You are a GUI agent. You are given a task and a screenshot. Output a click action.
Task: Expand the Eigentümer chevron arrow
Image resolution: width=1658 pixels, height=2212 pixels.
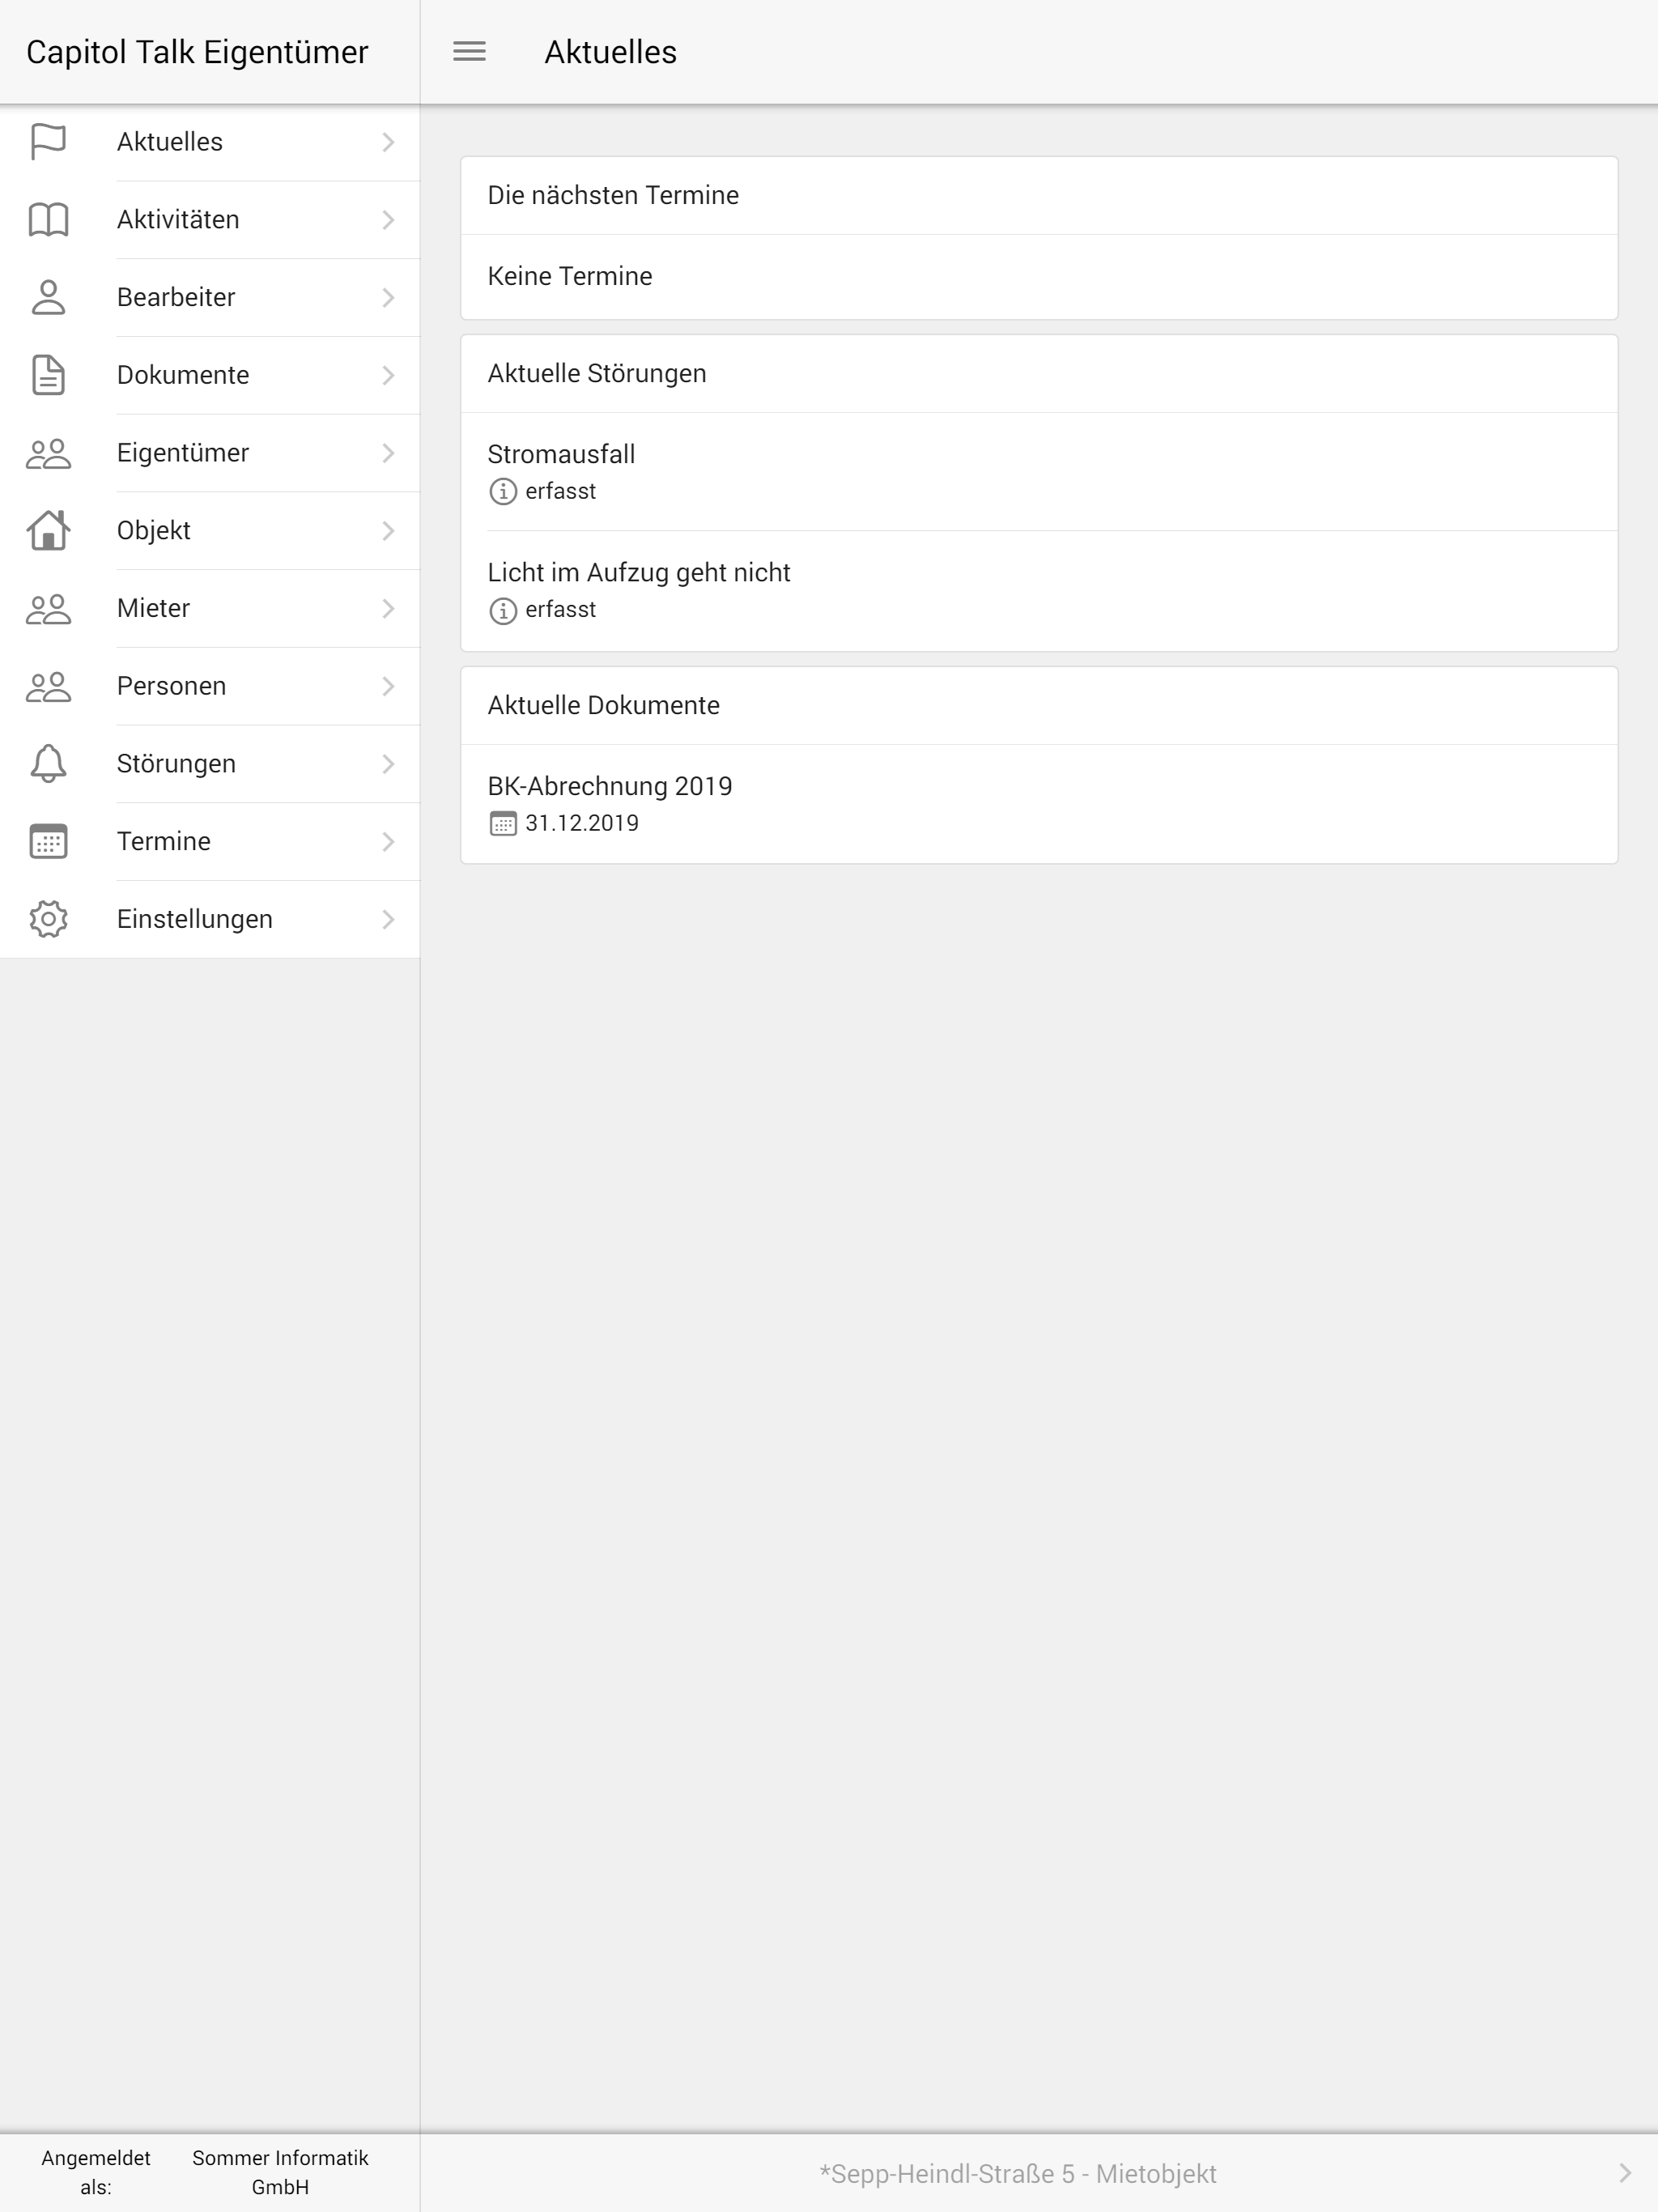(389, 453)
